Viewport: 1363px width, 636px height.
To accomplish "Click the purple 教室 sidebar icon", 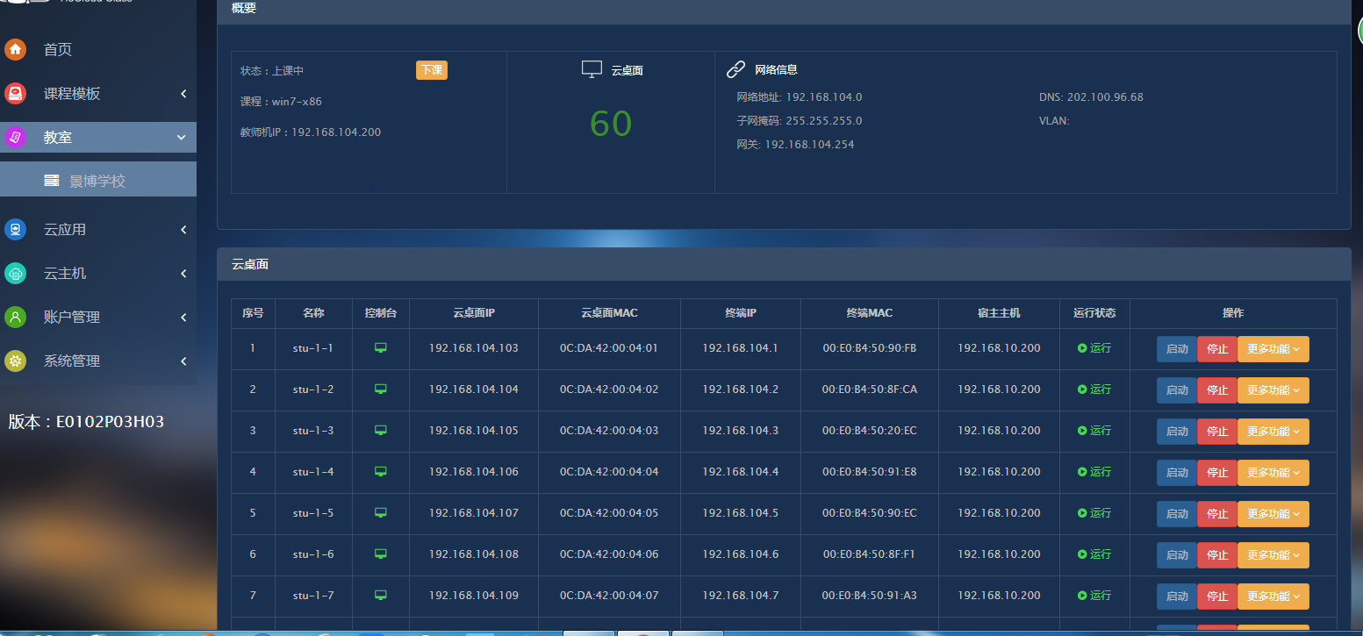I will point(15,137).
